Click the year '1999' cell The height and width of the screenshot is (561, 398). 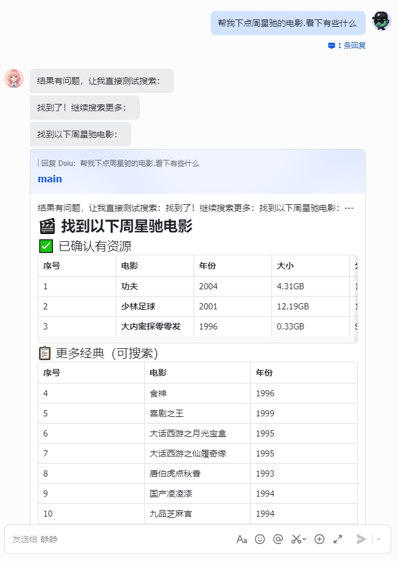pos(304,413)
